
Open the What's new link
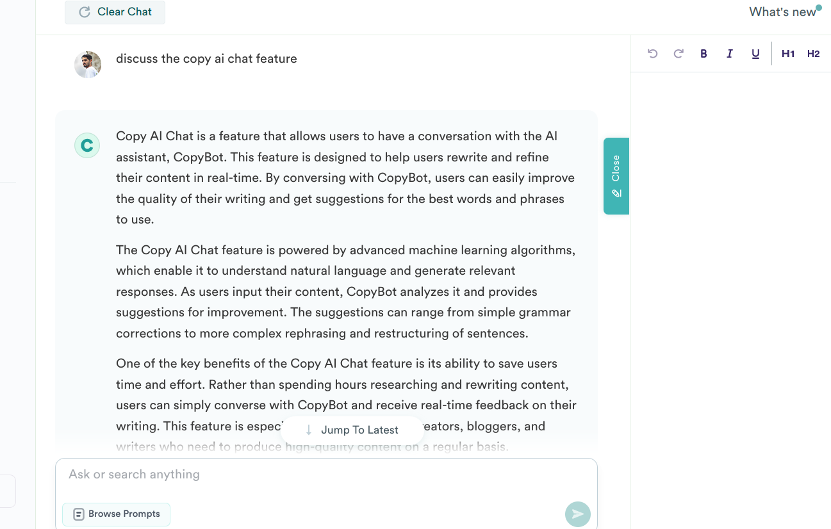tap(782, 12)
